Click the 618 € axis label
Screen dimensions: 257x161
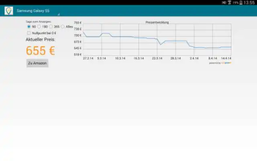[x=78, y=54]
